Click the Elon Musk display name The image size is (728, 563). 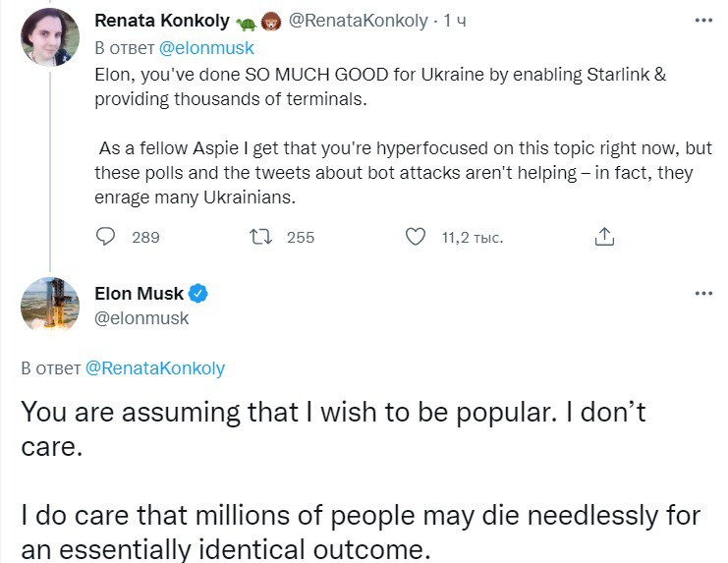[139, 293]
